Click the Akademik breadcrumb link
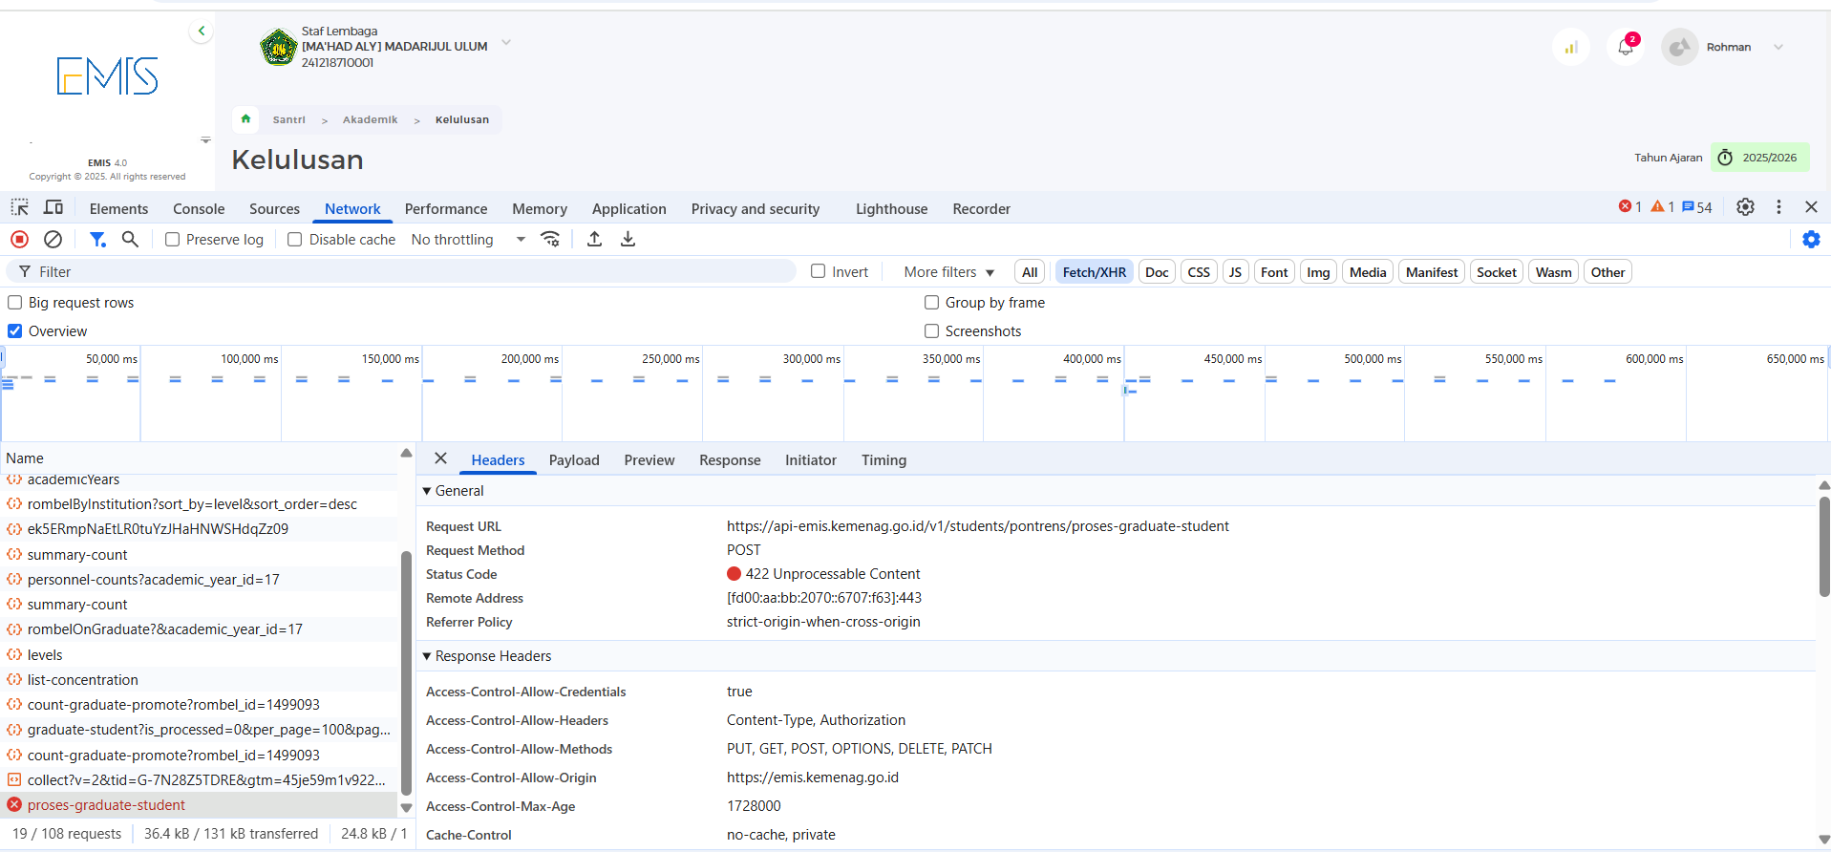Image resolution: width=1831 pixels, height=852 pixels. [370, 120]
